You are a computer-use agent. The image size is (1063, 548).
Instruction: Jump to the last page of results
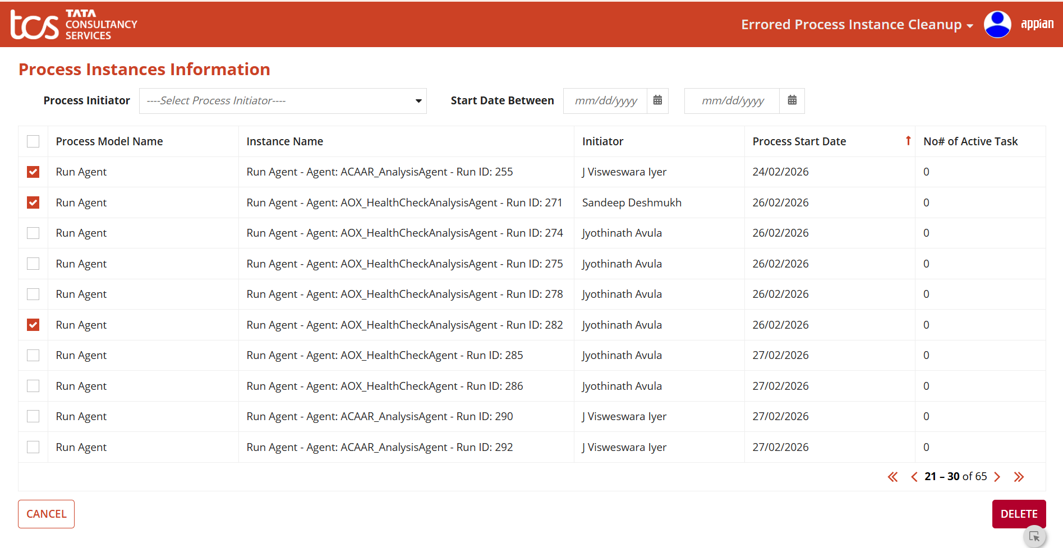1019,477
